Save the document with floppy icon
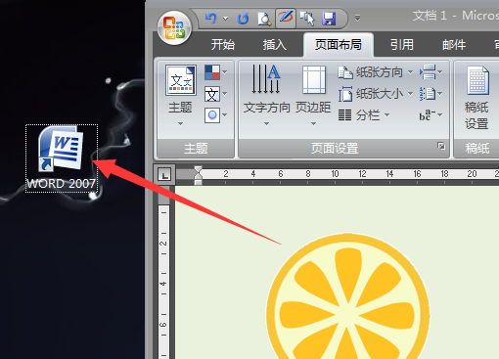The height and width of the screenshot is (359, 499). 329,19
